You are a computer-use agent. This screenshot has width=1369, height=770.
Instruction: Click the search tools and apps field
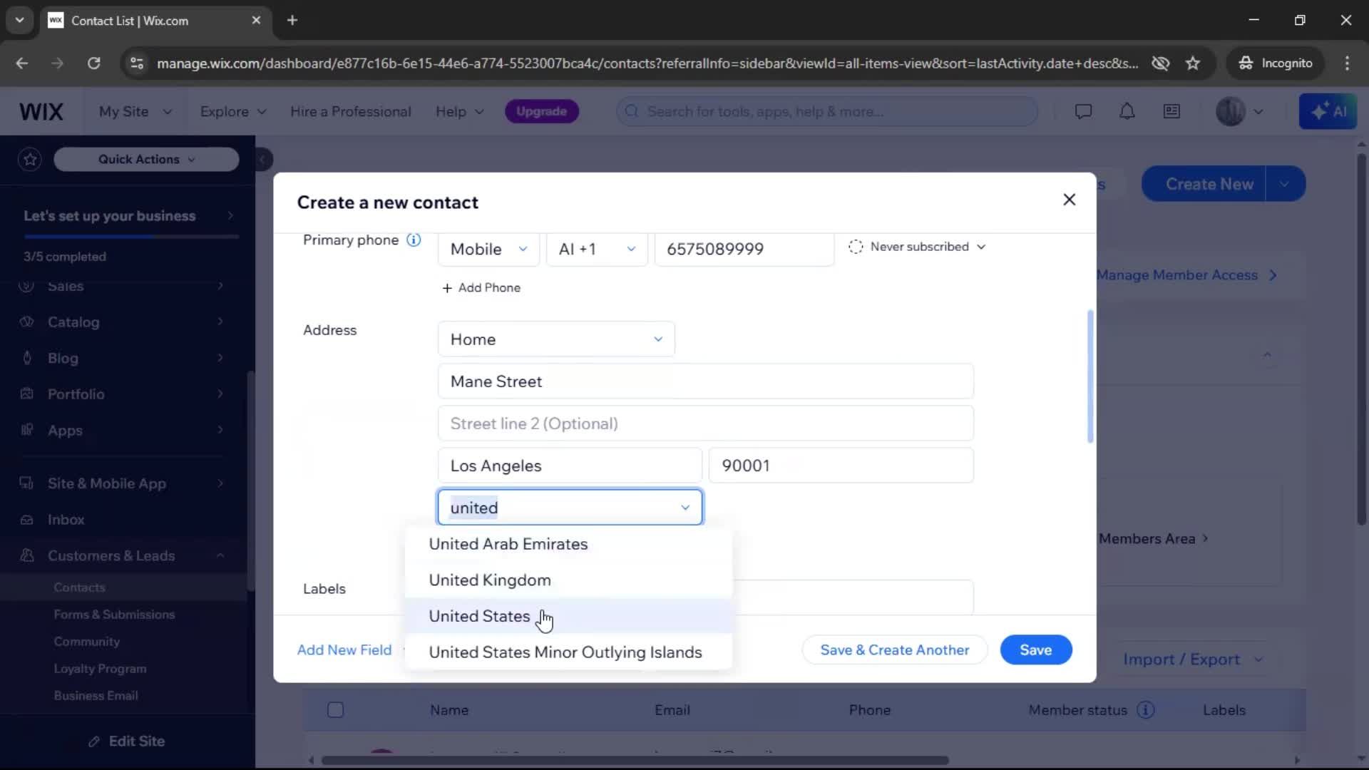click(x=827, y=111)
